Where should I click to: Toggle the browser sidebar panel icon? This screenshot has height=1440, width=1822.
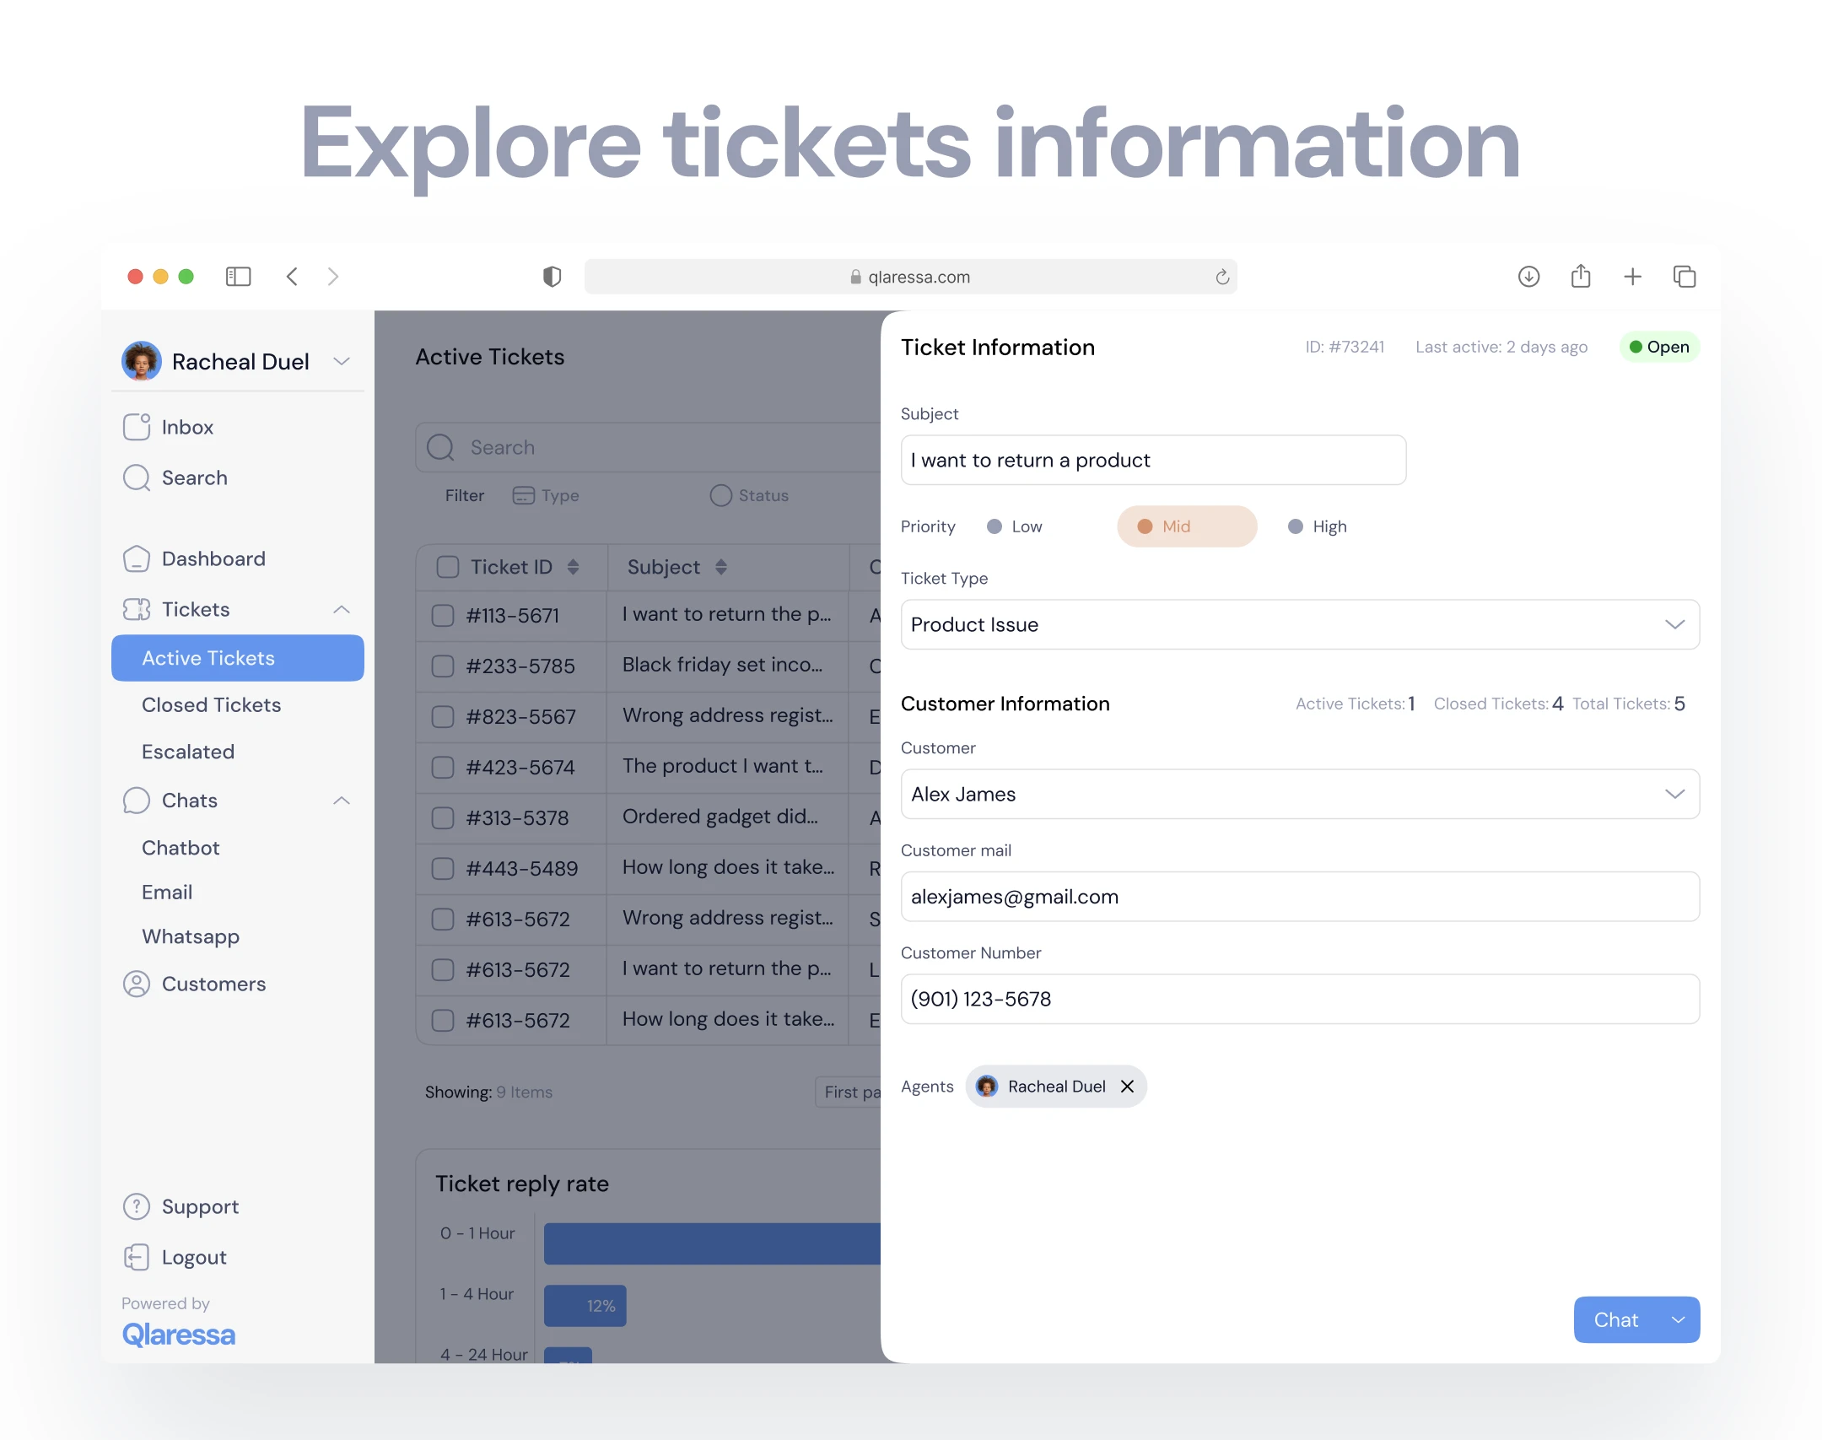(x=239, y=277)
